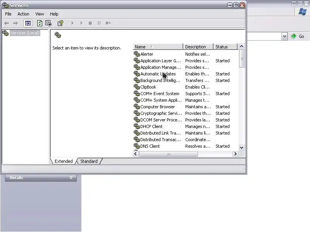Click the Application Manage... service icon
310x232 pixels.
click(x=137, y=67)
